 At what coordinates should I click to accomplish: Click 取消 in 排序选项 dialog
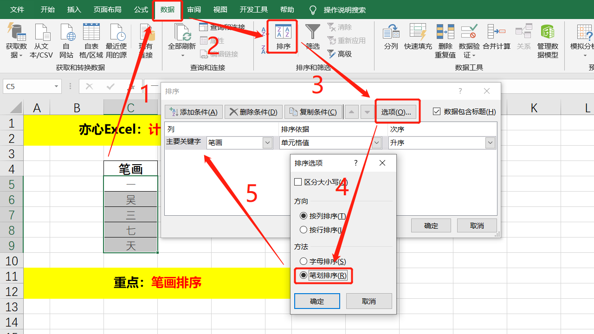coord(369,301)
